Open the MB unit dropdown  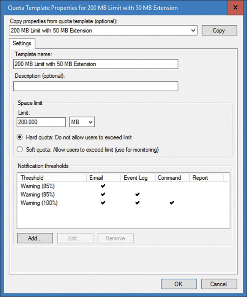point(82,122)
